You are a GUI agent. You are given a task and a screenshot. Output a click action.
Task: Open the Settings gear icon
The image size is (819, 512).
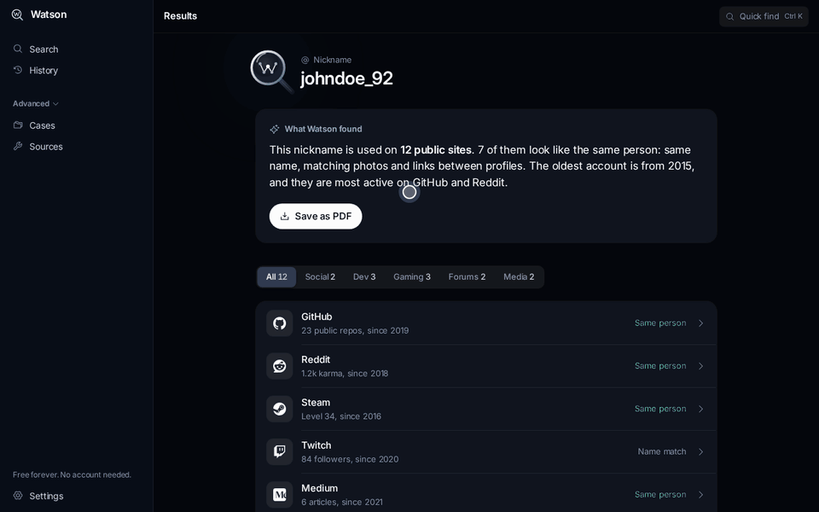point(18,495)
